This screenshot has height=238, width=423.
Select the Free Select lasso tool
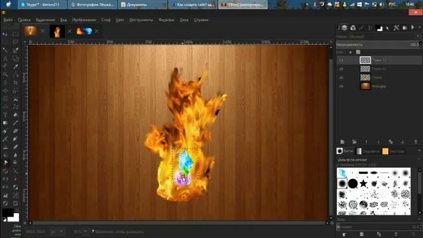click(15, 42)
